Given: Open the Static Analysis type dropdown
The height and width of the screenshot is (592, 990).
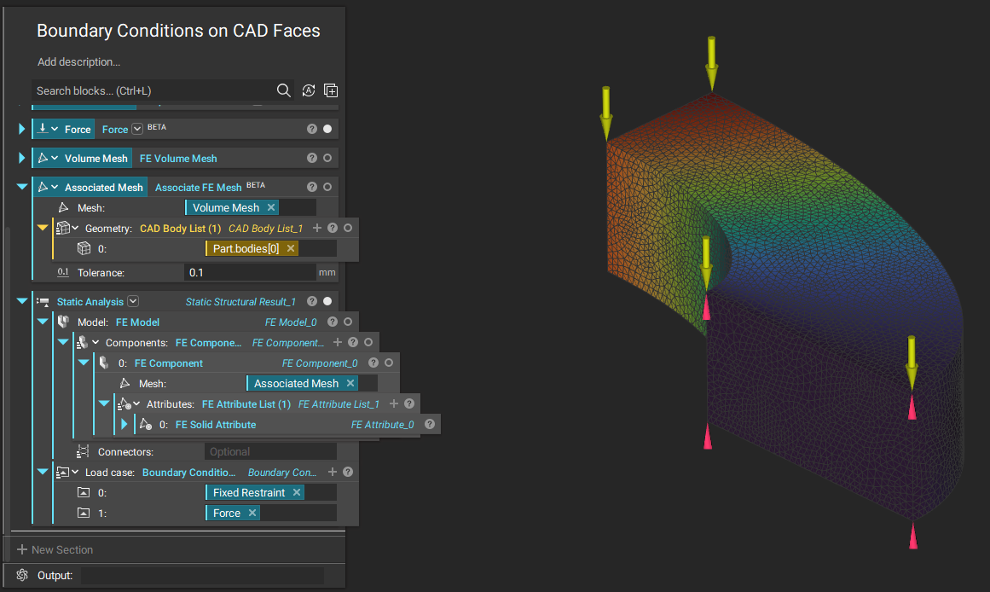Looking at the screenshot, I should coord(133,301).
